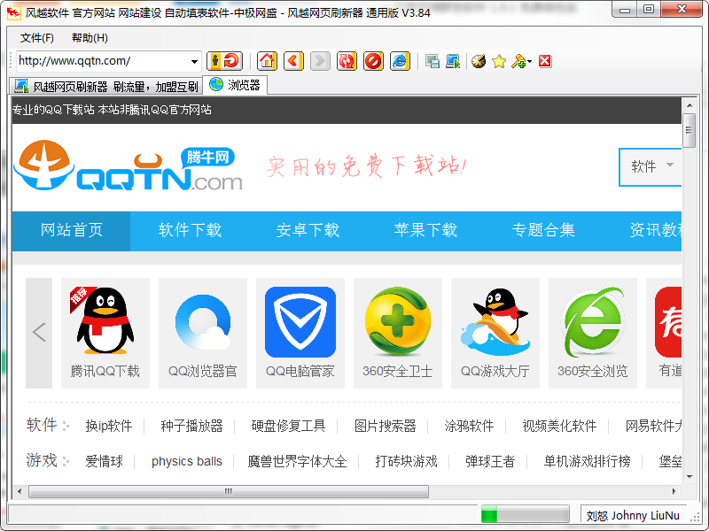This screenshot has width=709, height=531.
Task: Open the 帮助(H) menu
Action: pyautogui.click(x=90, y=38)
